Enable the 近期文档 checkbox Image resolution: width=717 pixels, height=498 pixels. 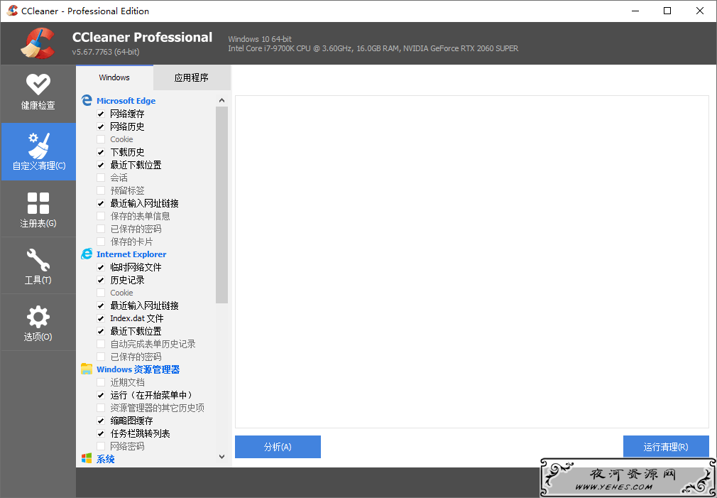tap(101, 382)
